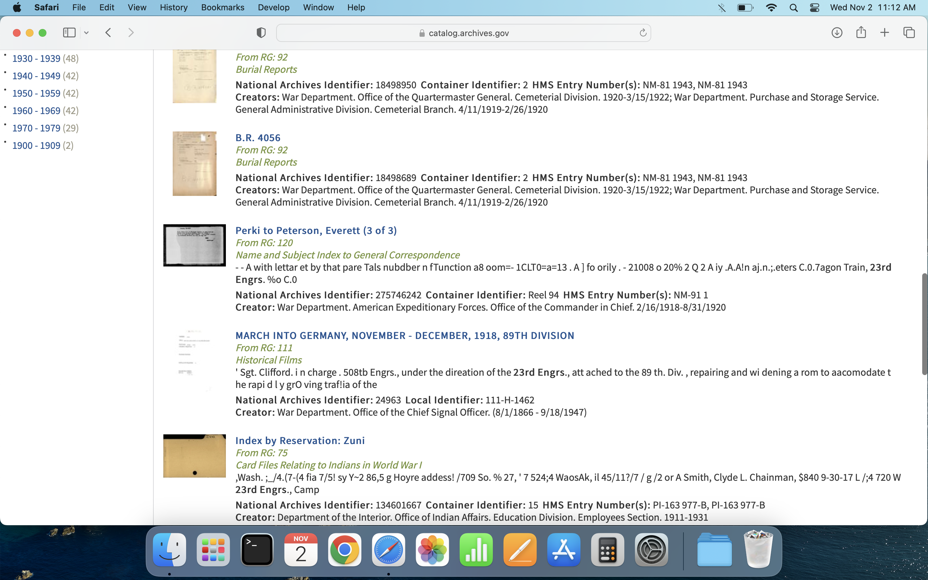Image resolution: width=928 pixels, height=580 pixels.
Task: Open Spotlight search in menu bar
Action: click(x=793, y=7)
